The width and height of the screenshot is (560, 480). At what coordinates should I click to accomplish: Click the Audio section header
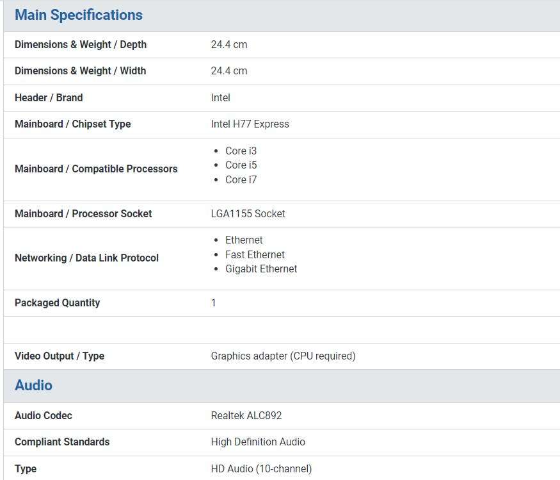tap(33, 385)
